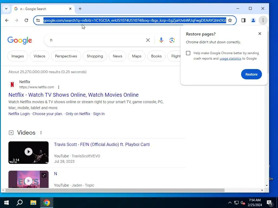
Task: Click the browser Back arrow
Action: pos(7,20)
